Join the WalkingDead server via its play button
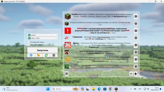164x92 pixels. coord(136,66)
